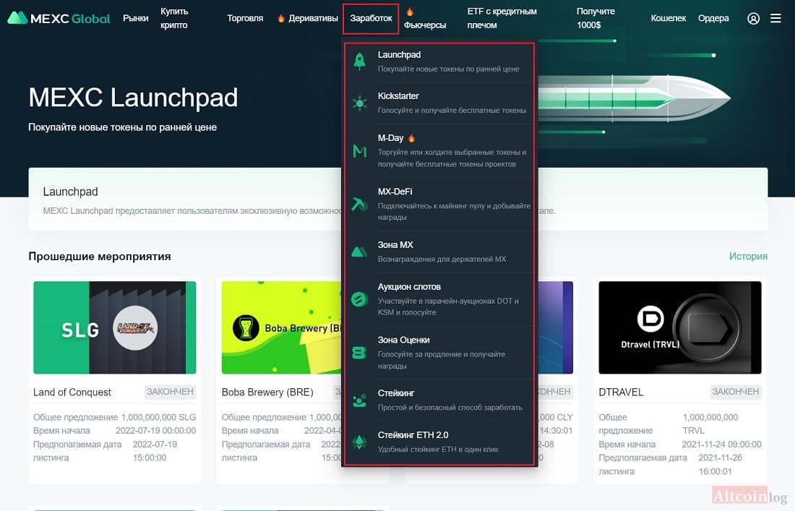This screenshot has width=795, height=511.
Task: Click the Зона Оценки icon
Action: (x=359, y=352)
